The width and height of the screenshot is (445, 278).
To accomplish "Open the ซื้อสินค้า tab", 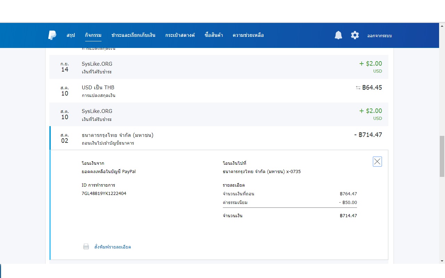I will click(x=214, y=35).
